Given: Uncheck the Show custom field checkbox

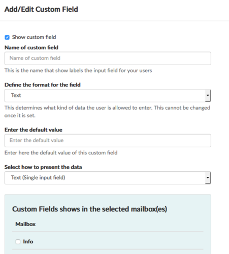Looking at the screenshot, I should (x=7, y=37).
